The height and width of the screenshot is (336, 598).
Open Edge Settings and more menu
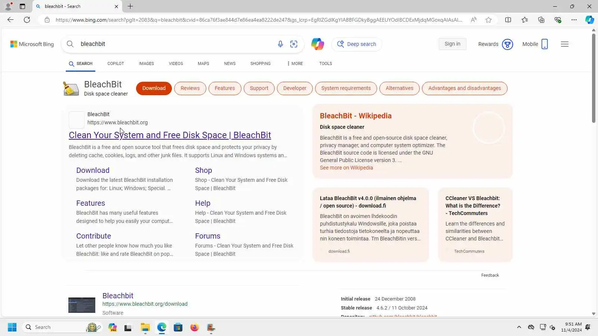point(574,20)
